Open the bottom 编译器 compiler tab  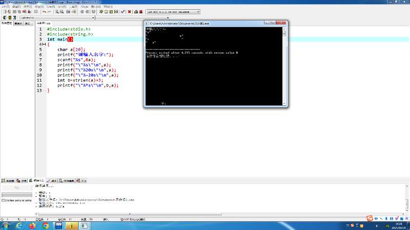click(x=8, y=181)
